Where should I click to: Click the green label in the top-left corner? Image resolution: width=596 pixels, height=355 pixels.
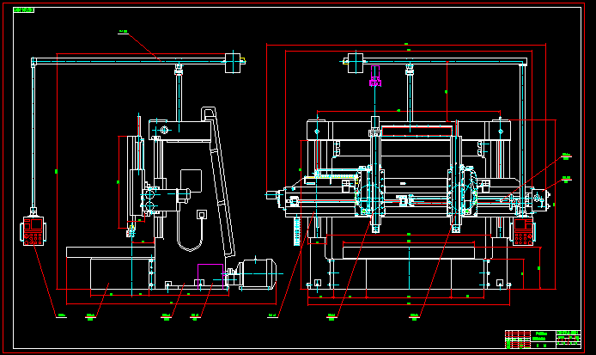[24, 10]
